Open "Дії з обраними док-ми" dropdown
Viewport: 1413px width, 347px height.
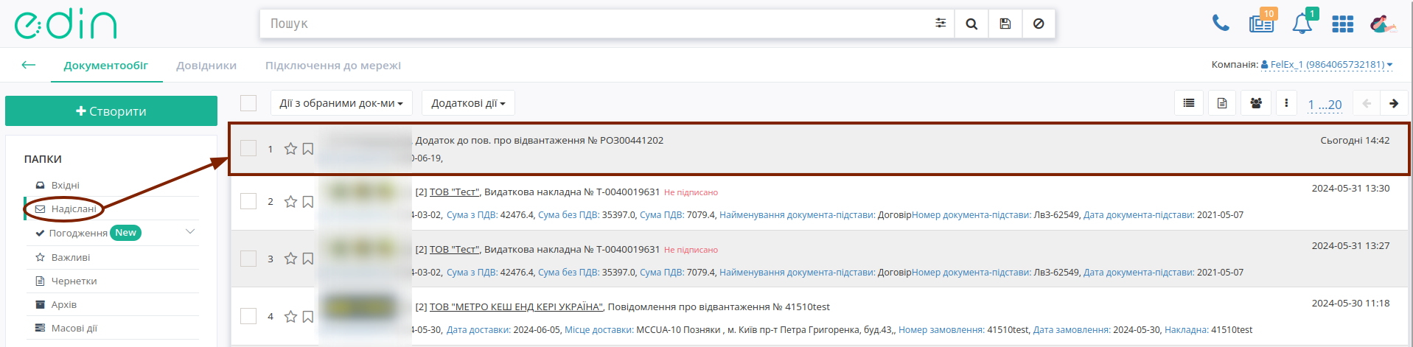click(341, 103)
